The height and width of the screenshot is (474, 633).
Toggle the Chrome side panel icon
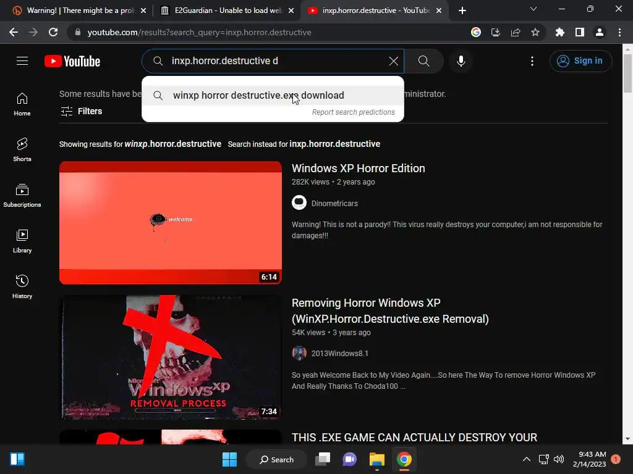point(579,32)
